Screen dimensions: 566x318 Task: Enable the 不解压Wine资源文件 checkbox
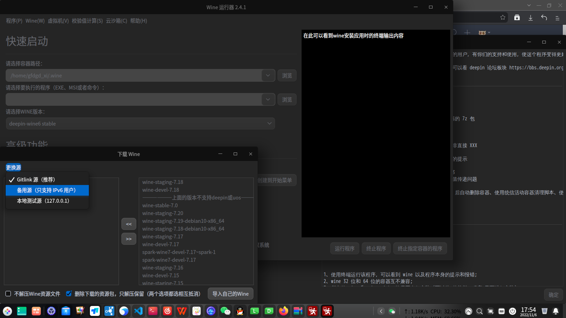[8, 294]
